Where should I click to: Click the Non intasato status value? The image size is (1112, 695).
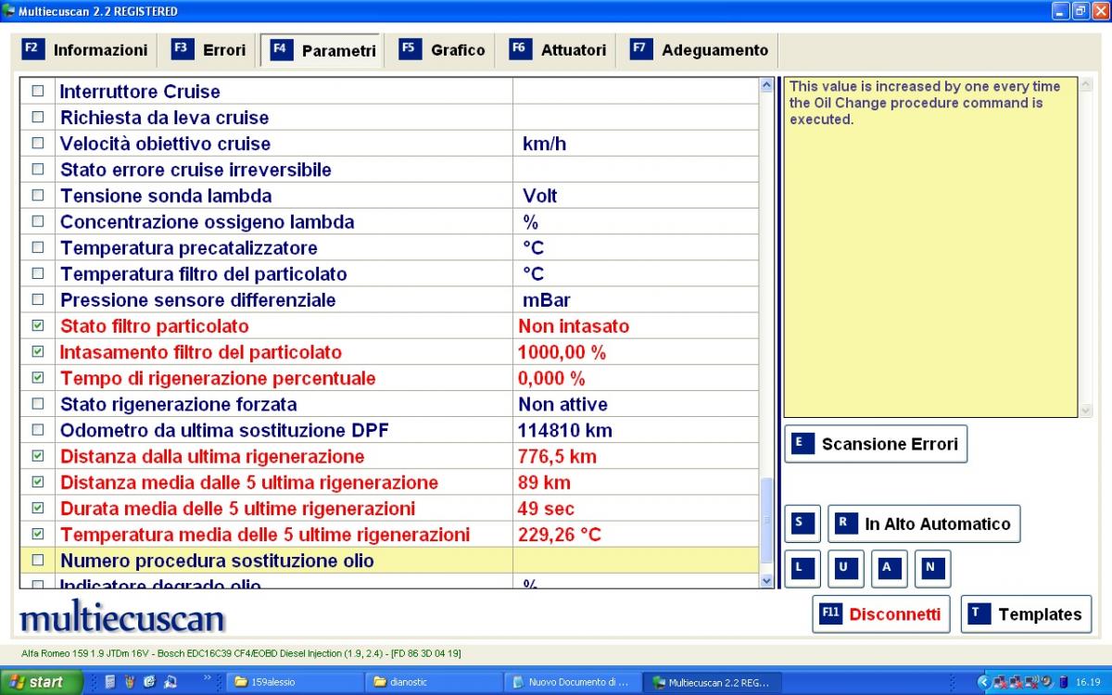tap(574, 326)
